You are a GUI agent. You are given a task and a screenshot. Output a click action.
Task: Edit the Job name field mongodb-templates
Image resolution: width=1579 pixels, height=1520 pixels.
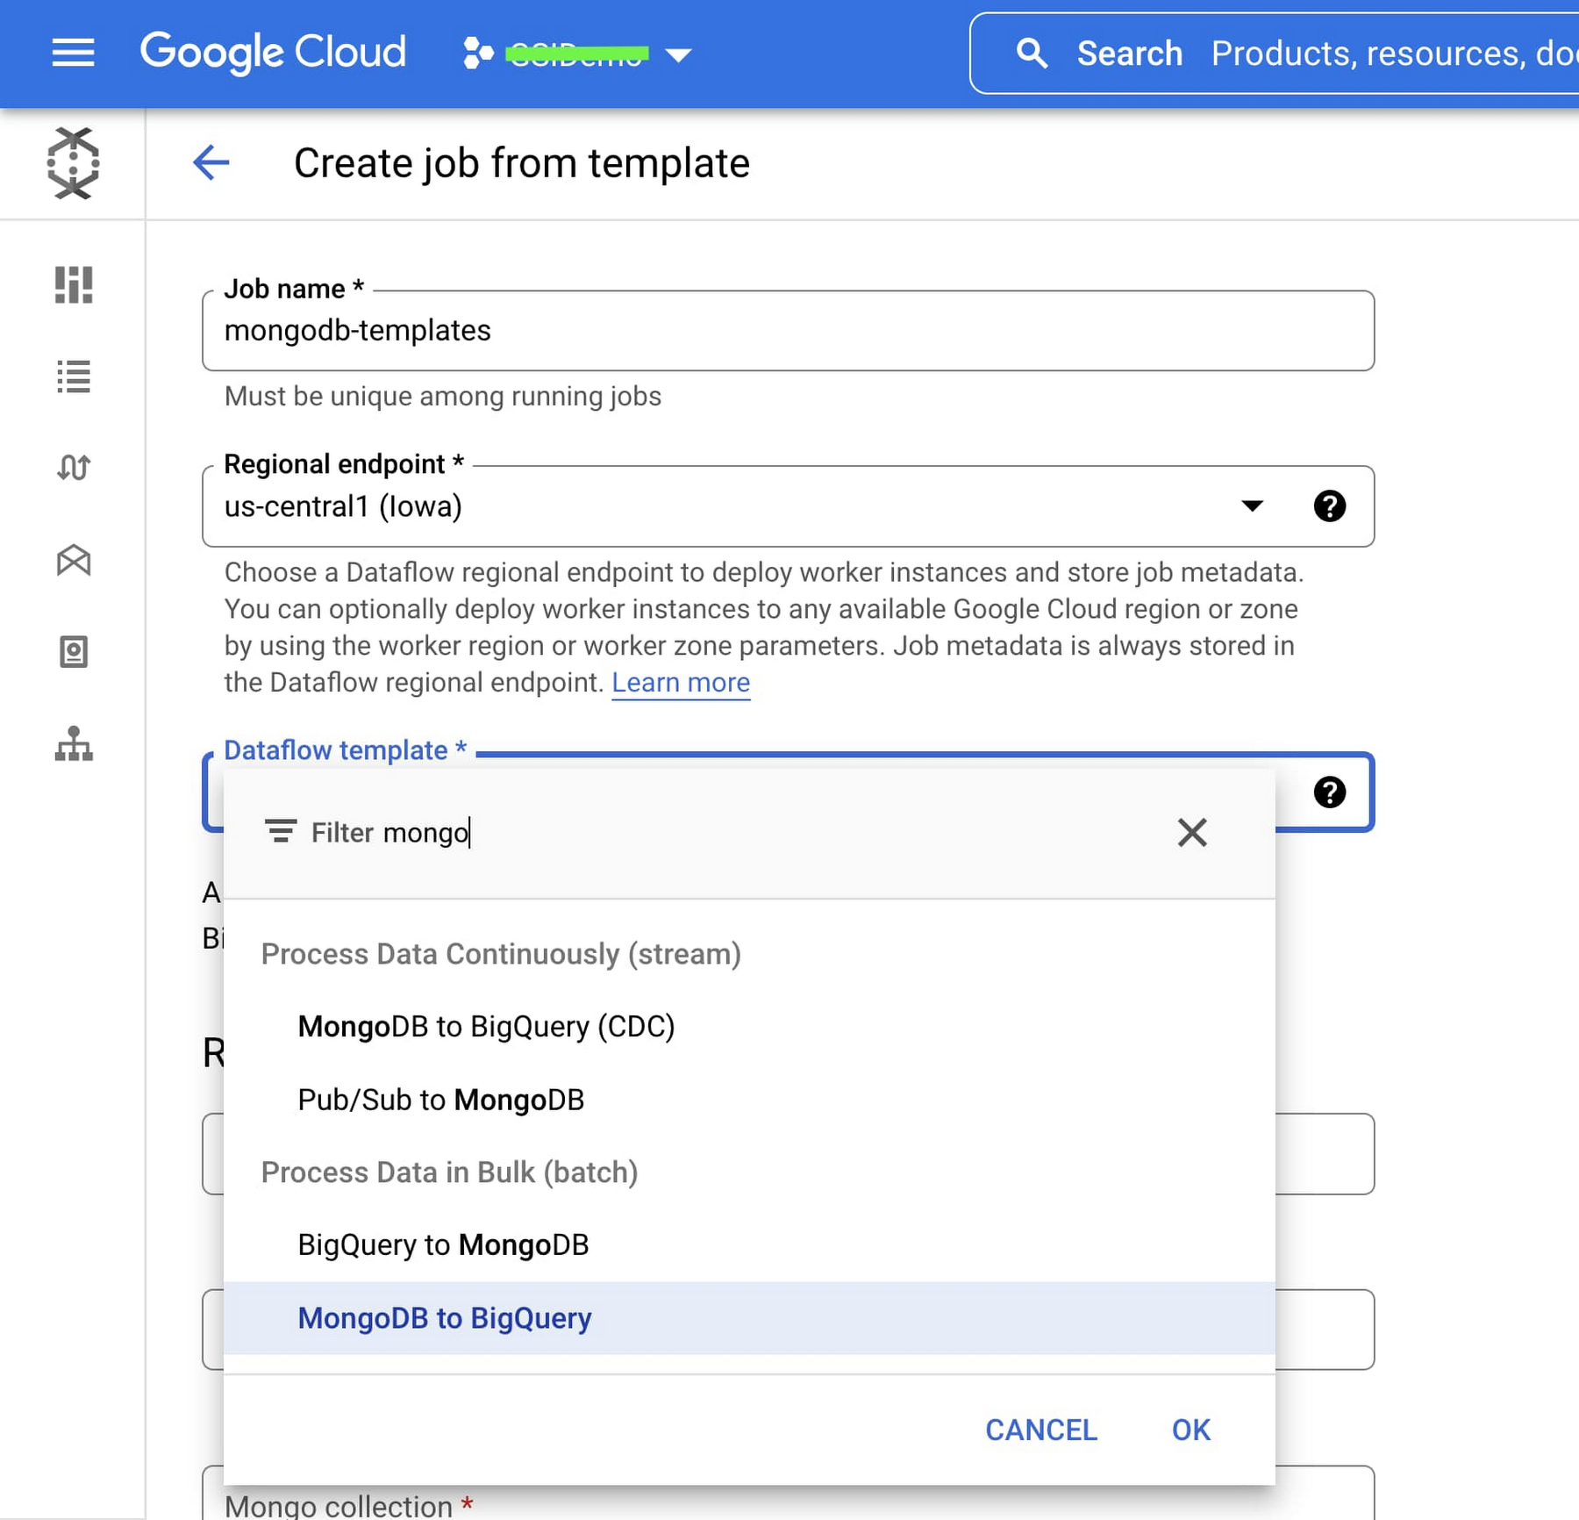[788, 331]
